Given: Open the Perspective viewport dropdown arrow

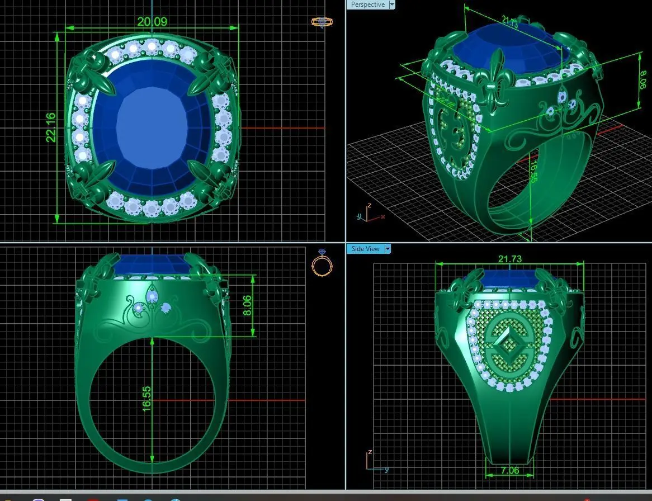Looking at the screenshot, I should tap(391, 4).
